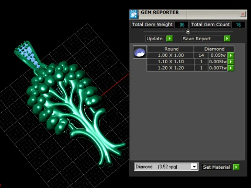Image resolution: width=251 pixels, height=188 pixels.
Task: Click the green arrow beside Update
Action: [169, 39]
